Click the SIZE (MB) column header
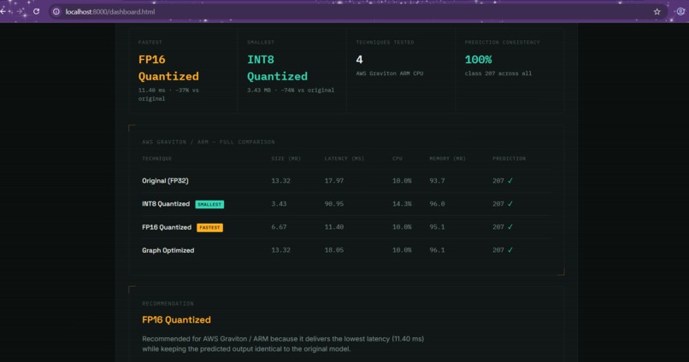 286,159
